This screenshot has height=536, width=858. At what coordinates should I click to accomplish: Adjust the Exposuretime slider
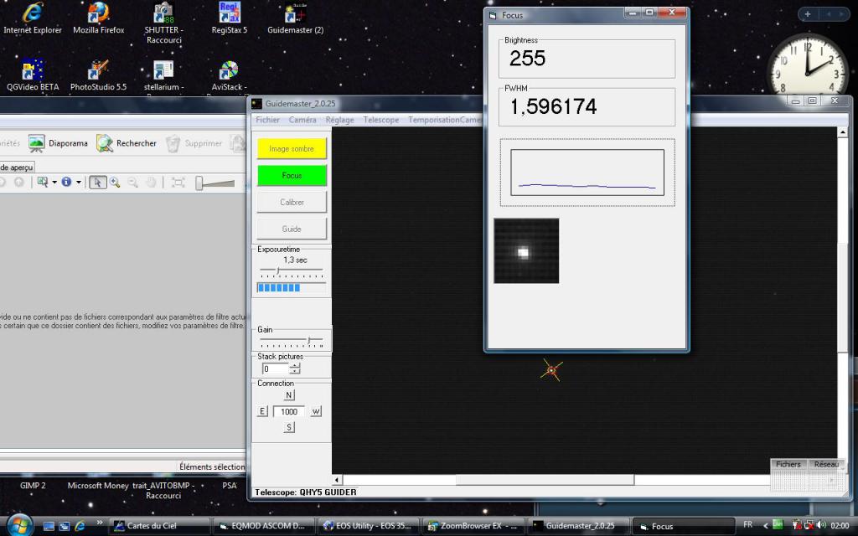[291, 272]
